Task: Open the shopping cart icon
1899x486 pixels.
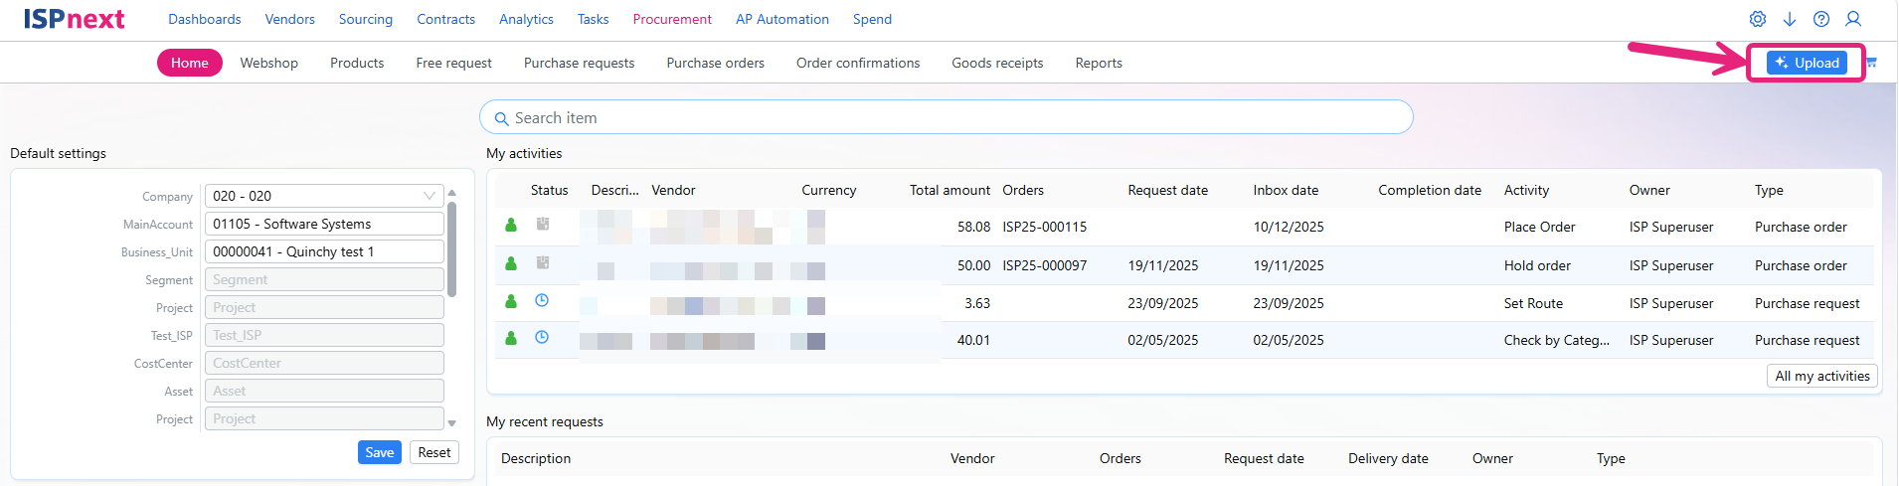Action: tap(1871, 63)
